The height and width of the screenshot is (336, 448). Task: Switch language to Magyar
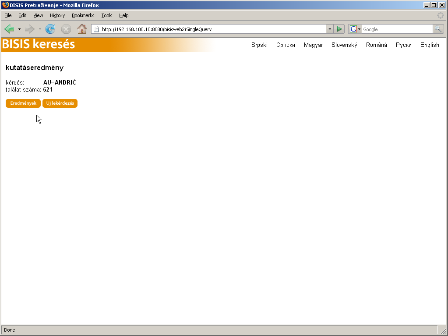pyautogui.click(x=314, y=45)
